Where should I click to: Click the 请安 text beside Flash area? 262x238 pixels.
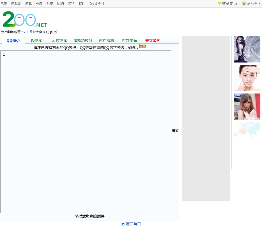(175, 131)
